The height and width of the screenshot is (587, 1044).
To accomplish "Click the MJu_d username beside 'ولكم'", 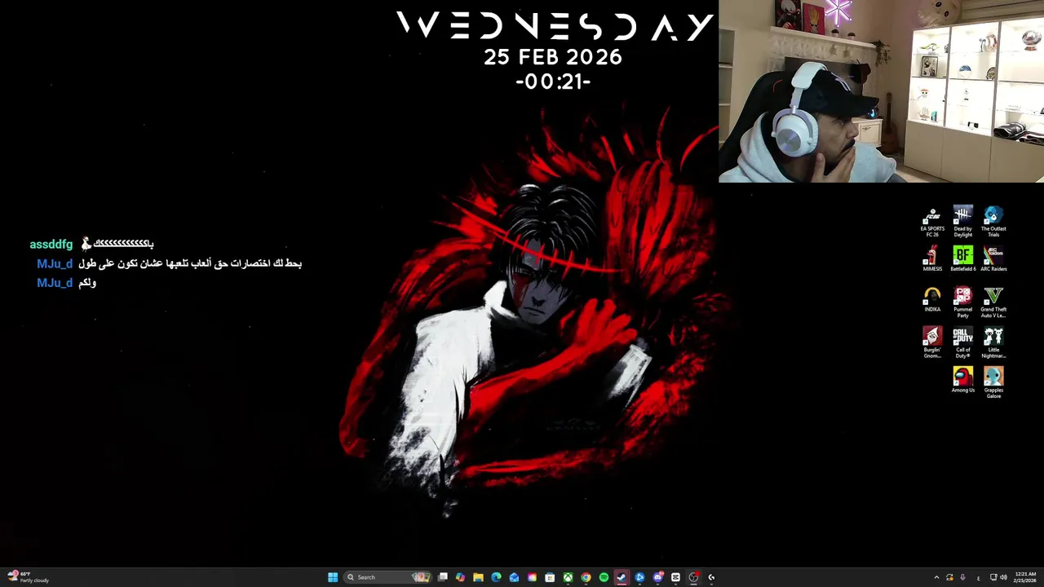I will (x=55, y=283).
